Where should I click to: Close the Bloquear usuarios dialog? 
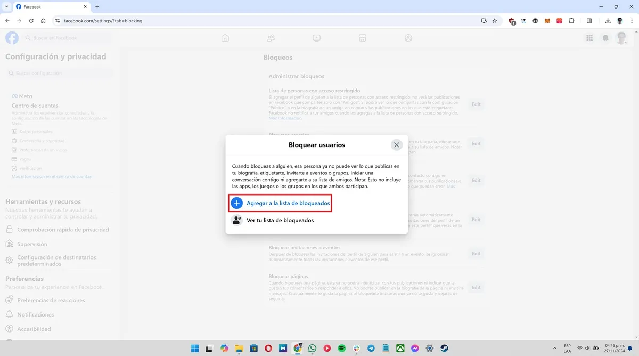(x=396, y=145)
